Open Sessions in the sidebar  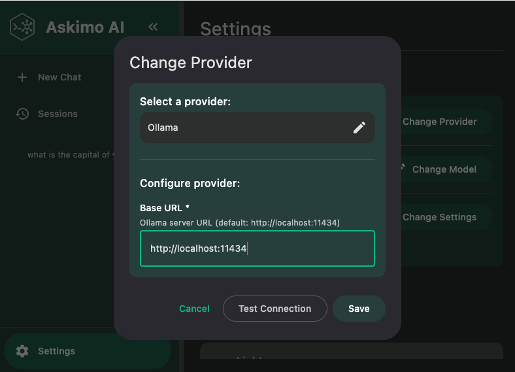(58, 114)
